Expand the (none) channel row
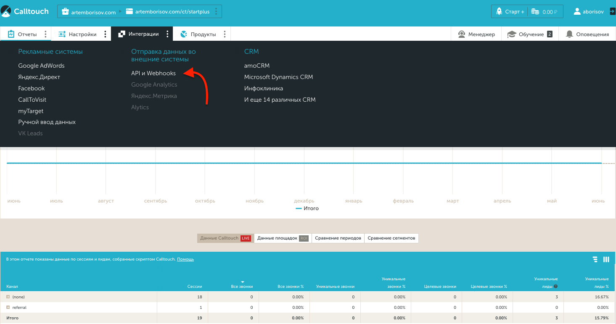Screen dimensions: 616x324 tap(8, 297)
